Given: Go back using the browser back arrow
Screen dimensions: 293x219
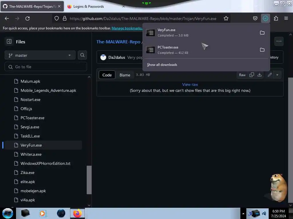Looking at the screenshot, I should point(7,19).
